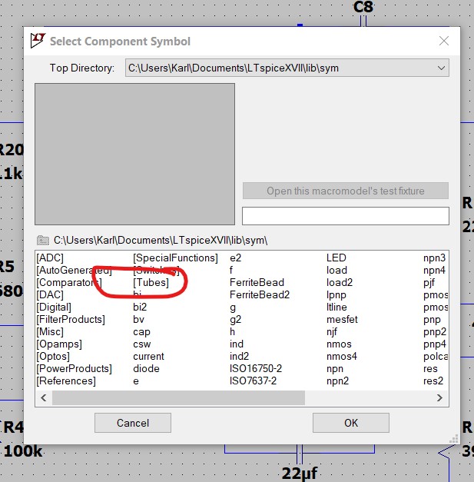474x482 pixels.
Task: Click the left arrow of the list scrollbar
Action: point(44,397)
